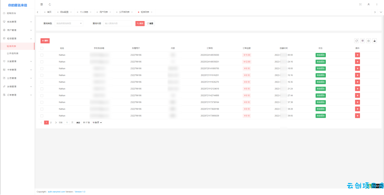This screenshot has height=195, width=384.
Task: Click the red 查询 search button
Action: pos(140,24)
